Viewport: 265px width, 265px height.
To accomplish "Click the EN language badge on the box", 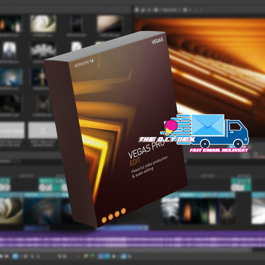I will click(104, 220).
